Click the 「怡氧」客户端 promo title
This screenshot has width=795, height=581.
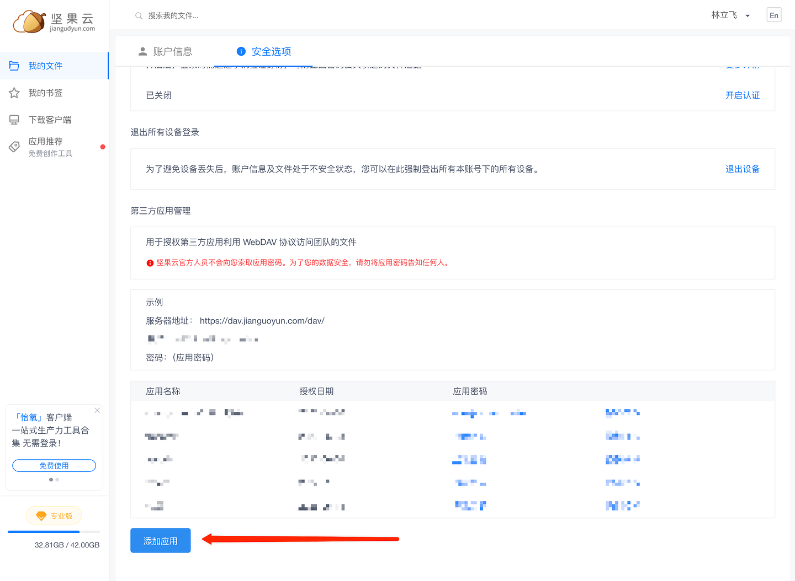(42, 417)
